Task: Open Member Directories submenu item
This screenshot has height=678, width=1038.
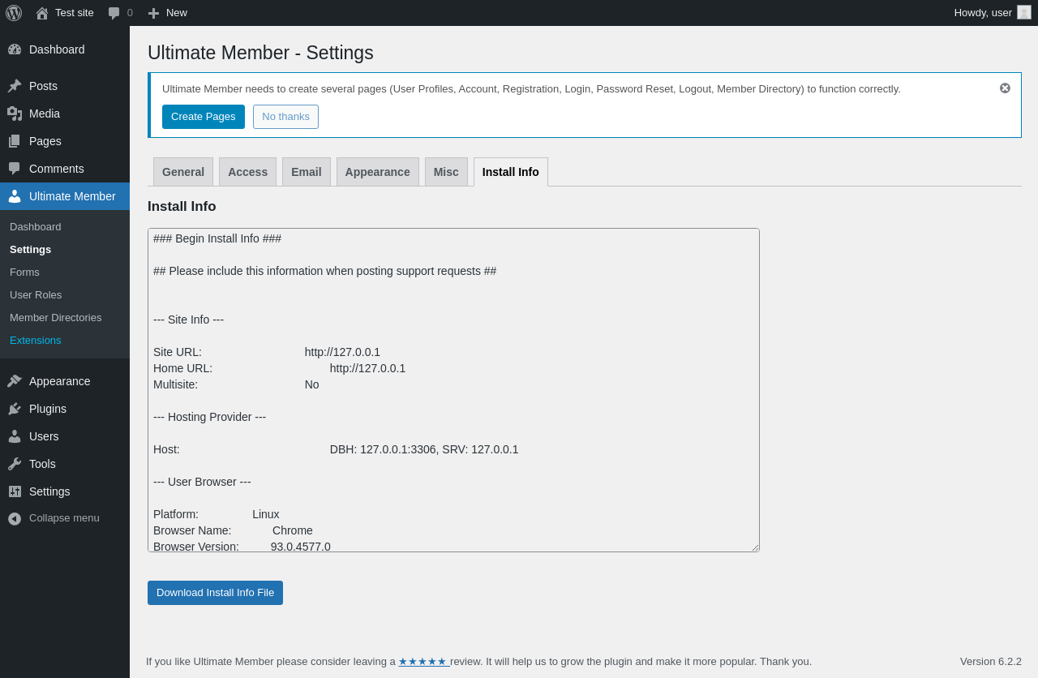Action: click(x=55, y=317)
